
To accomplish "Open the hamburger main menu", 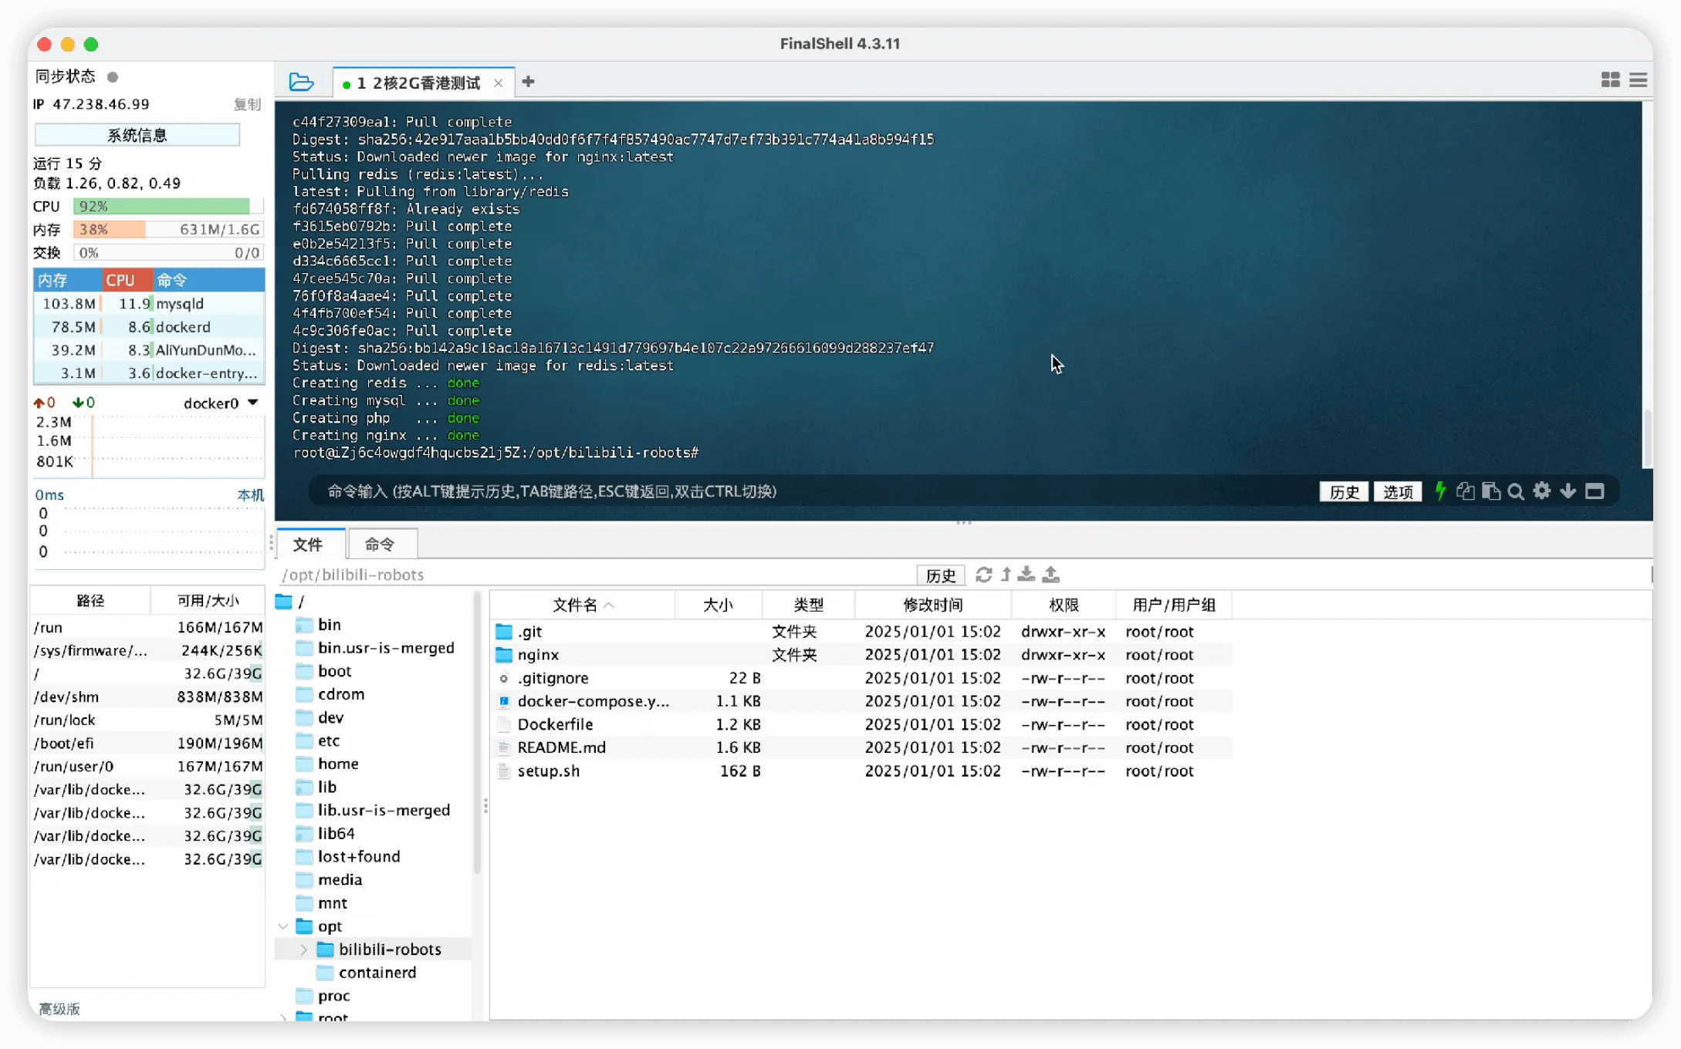I will 1638,80.
